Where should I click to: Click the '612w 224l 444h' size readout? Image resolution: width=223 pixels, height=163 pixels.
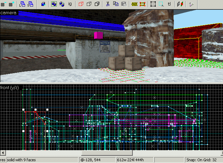[x=130, y=160]
